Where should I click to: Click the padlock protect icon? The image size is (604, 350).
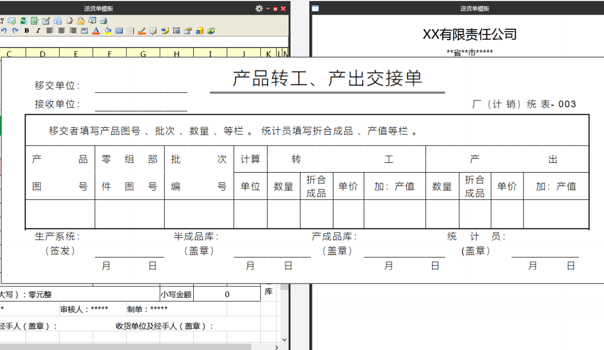point(80,21)
